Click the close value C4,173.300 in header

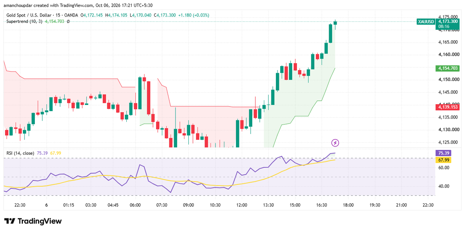(x=165, y=15)
